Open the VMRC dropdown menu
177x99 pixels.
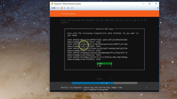[x=54, y=8]
